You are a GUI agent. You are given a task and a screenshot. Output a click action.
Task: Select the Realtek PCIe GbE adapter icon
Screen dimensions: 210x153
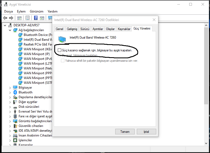pyautogui.click(x=20, y=44)
